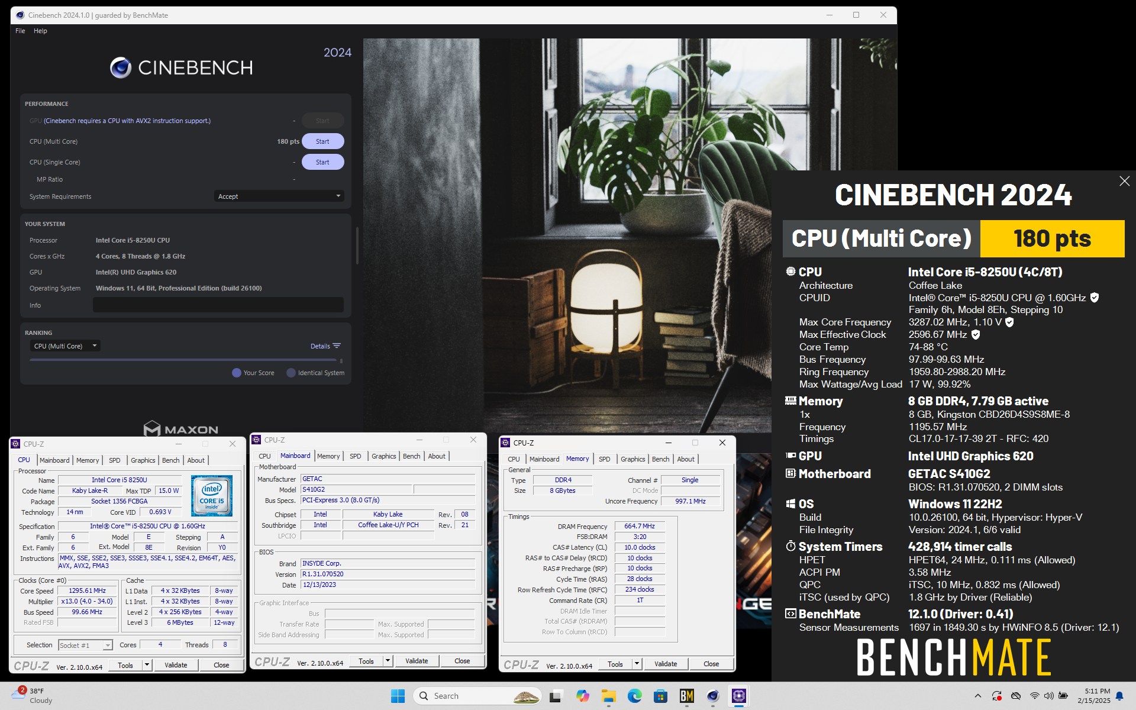This screenshot has width=1136, height=710.
Task: Open ranking Details filter
Action: click(x=325, y=346)
